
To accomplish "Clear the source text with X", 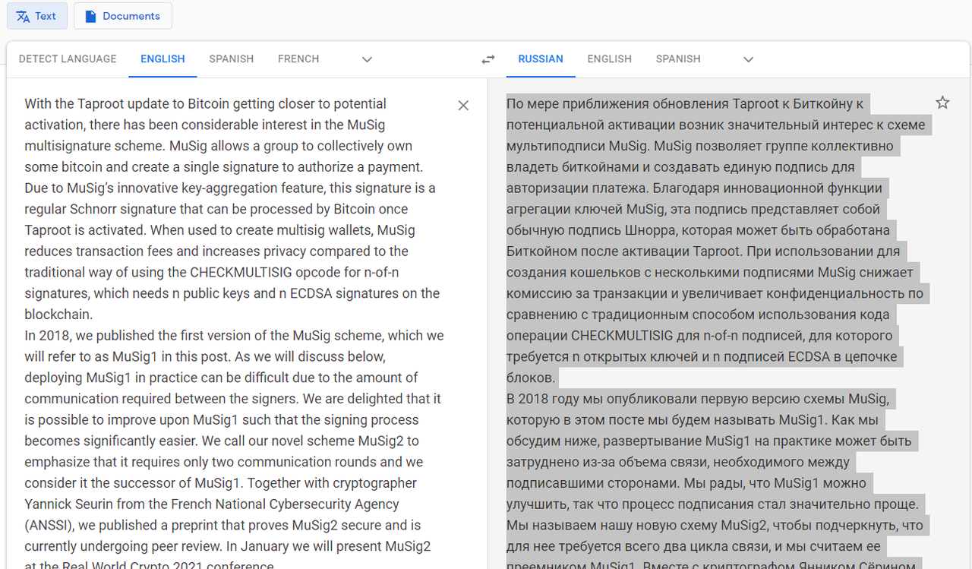I will pyautogui.click(x=463, y=106).
